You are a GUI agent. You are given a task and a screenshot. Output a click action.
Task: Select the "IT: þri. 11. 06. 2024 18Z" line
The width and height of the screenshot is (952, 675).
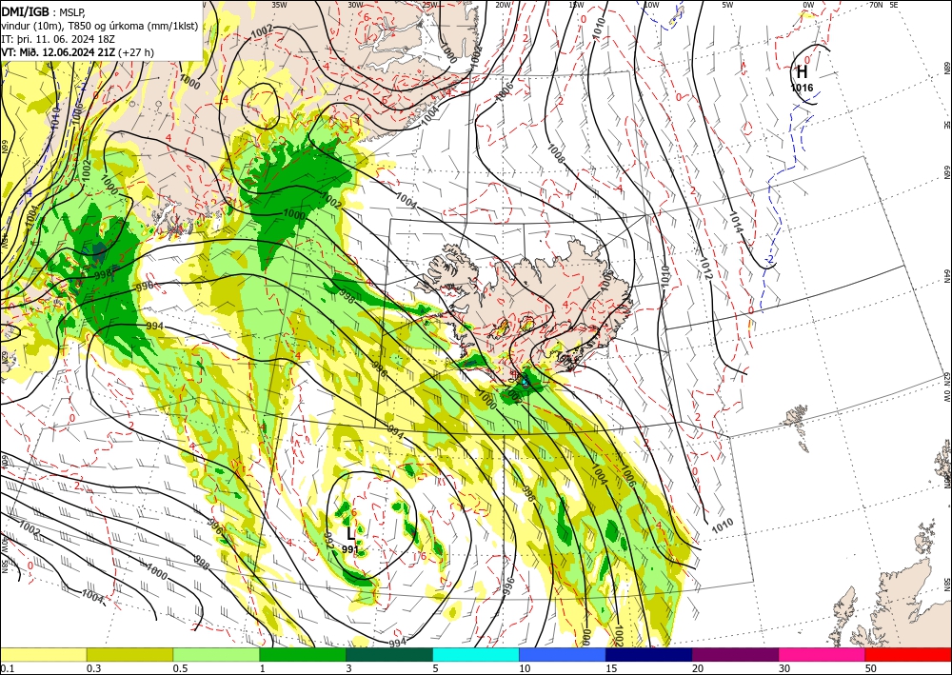click(x=58, y=39)
